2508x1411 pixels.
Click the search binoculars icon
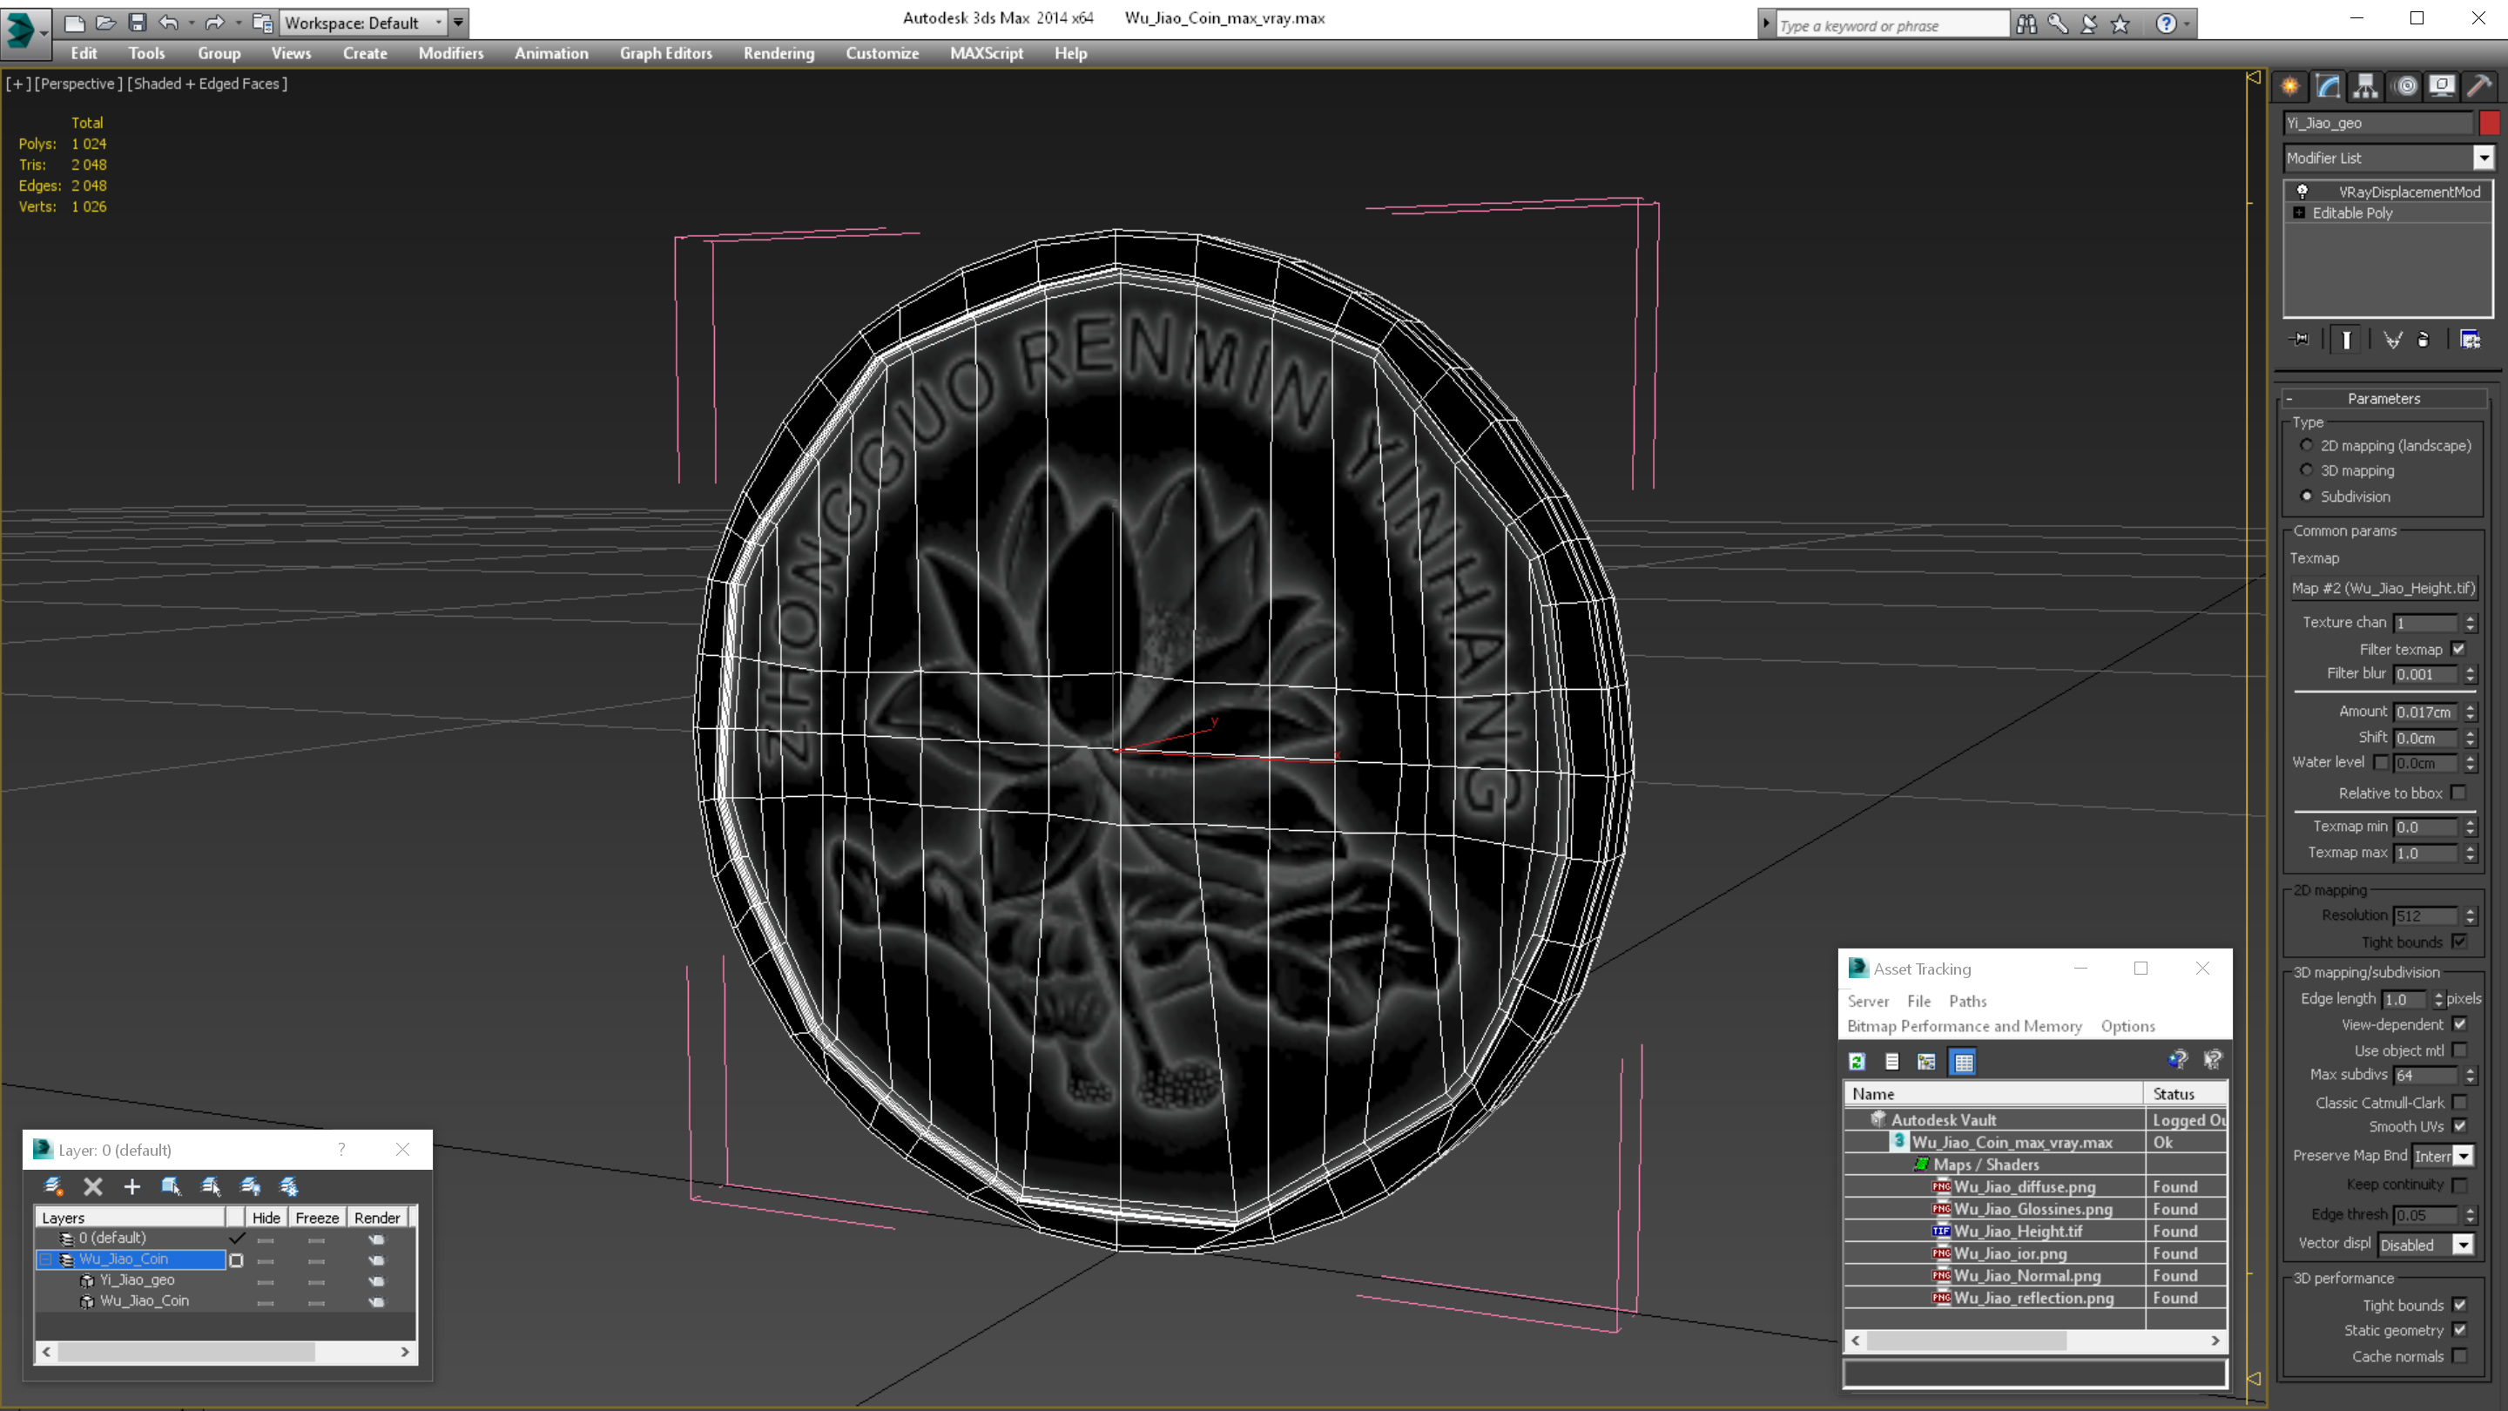coord(2026,24)
